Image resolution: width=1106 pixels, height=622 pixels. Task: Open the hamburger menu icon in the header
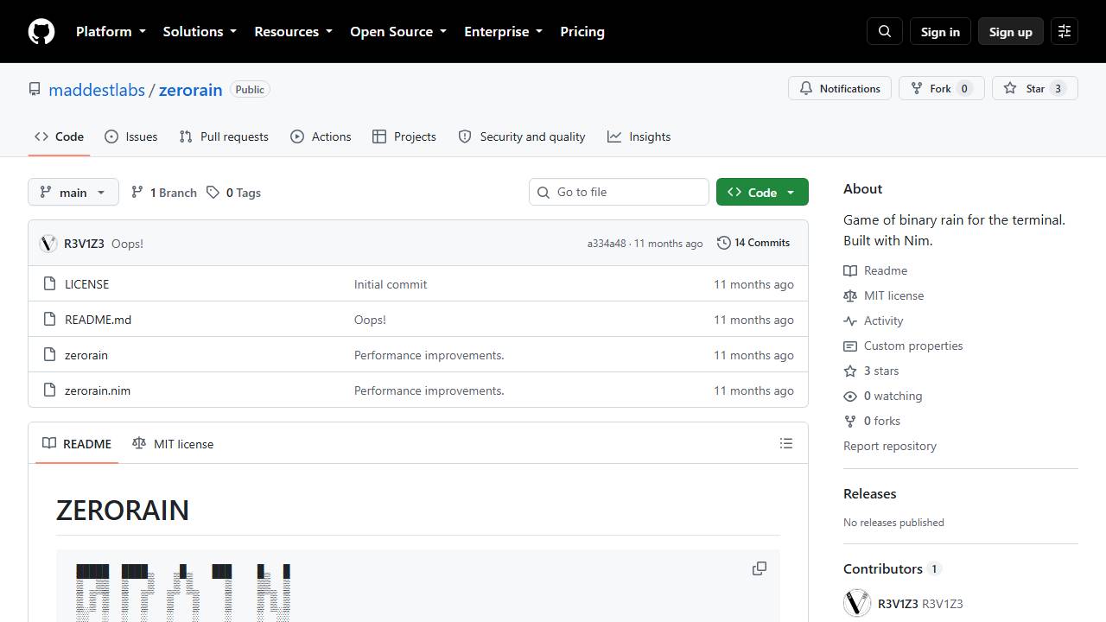(x=1065, y=32)
